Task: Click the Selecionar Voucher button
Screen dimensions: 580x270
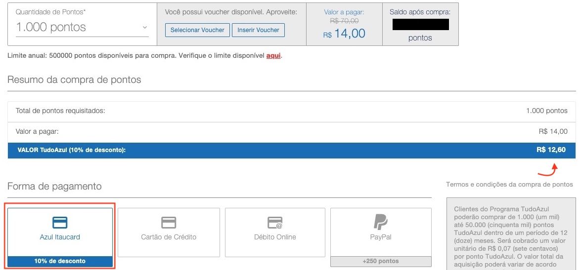Action: coord(197,30)
